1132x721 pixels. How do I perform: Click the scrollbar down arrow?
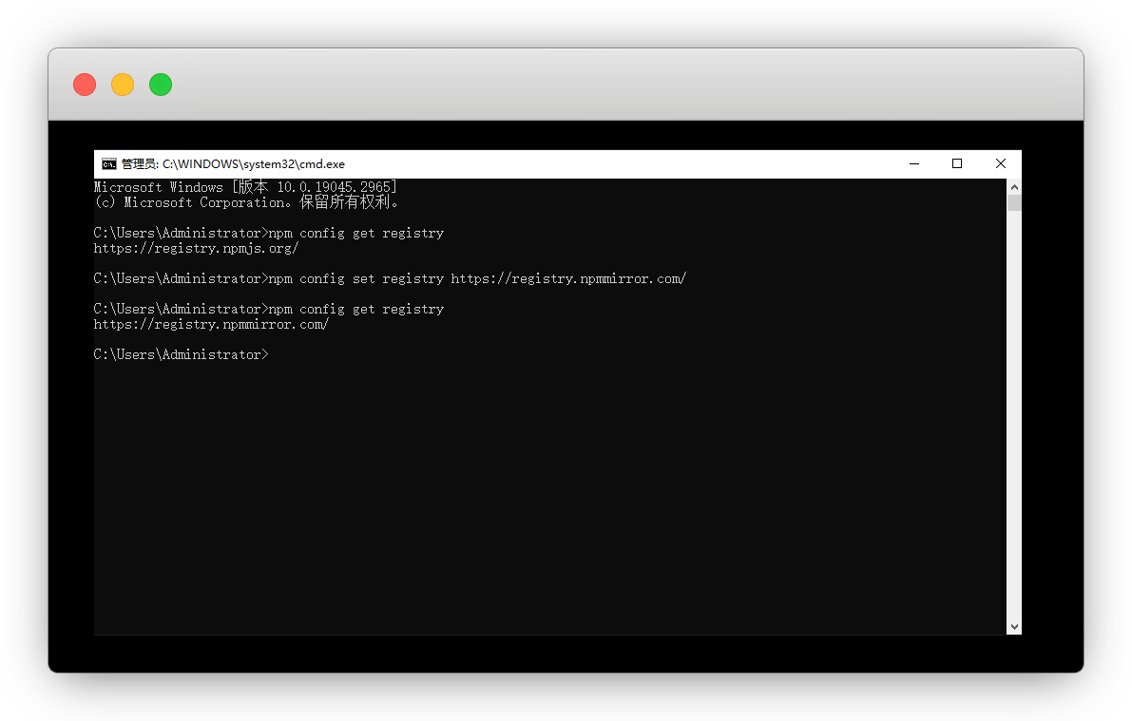[1014, 626]
